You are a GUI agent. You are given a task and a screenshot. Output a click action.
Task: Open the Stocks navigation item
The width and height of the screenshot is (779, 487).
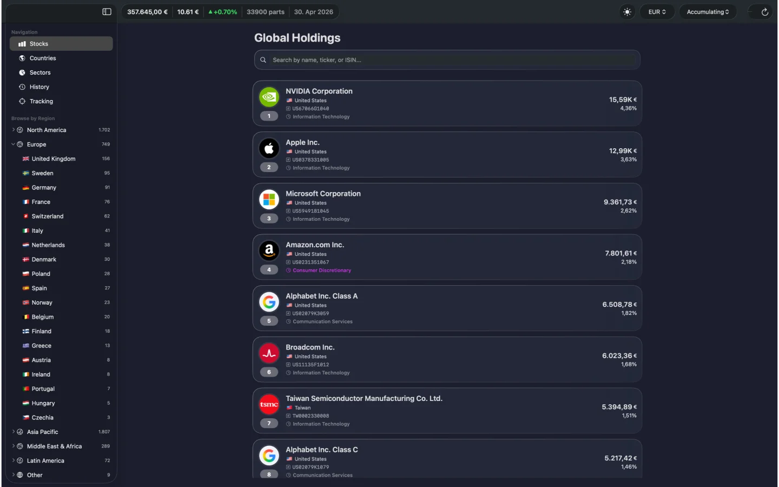point(61,44)
